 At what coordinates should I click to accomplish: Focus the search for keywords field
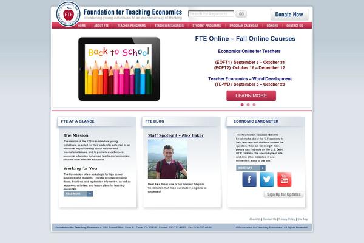[211, 14]
